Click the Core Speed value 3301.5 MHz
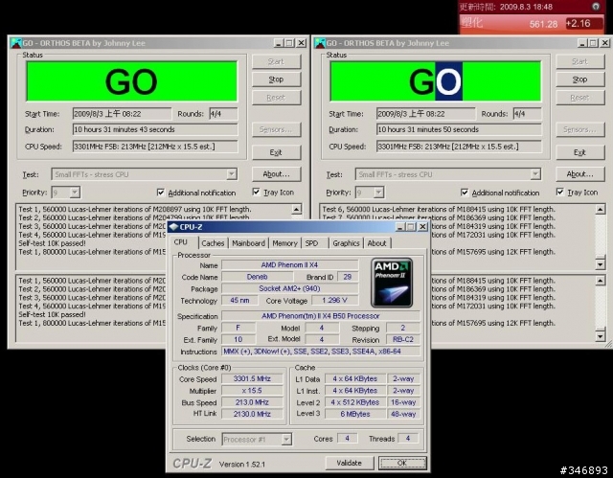Viewport: 613px width, 478px height. tap(252, 378)
